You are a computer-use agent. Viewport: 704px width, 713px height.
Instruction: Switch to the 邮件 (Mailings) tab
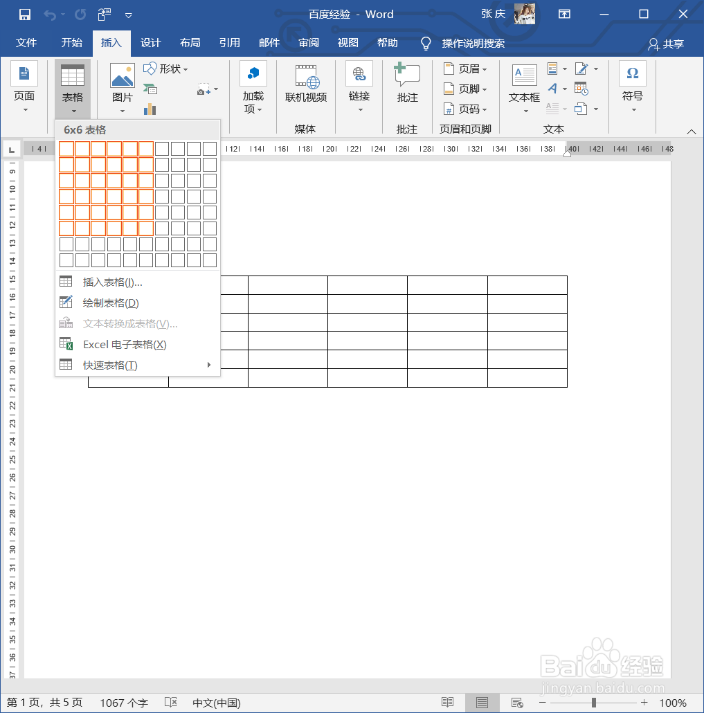(269, 43)
